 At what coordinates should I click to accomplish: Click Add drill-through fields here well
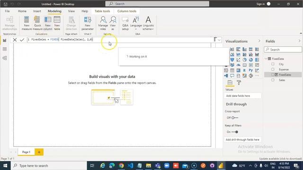pos(242,140)
